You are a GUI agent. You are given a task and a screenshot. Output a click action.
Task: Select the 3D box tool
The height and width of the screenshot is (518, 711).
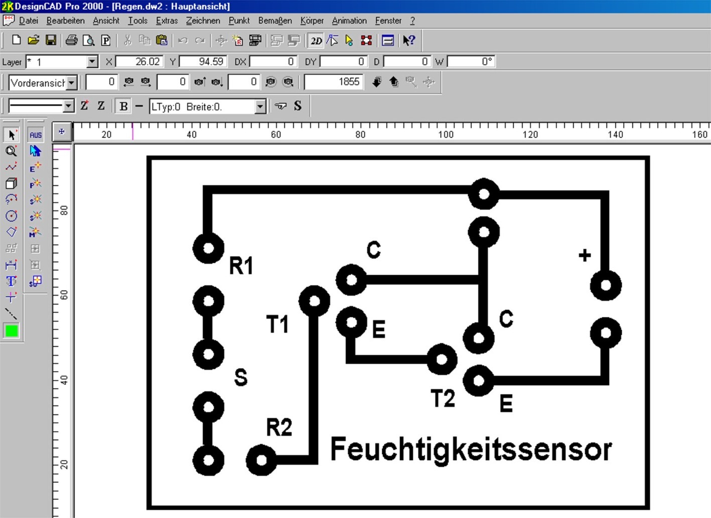pos(11,183)
